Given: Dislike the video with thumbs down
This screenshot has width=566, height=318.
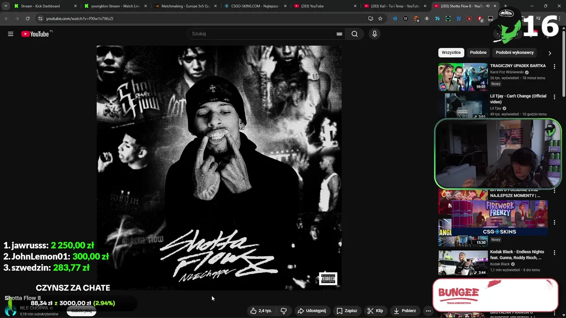Looking at the screenshot, I should tap(284, 311).
